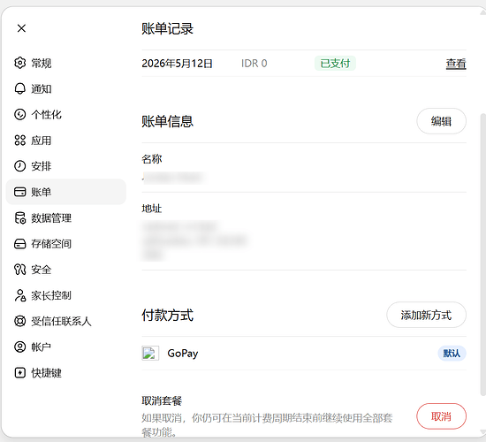
Task: Open 家长控制 person icon
Action: 19,295
